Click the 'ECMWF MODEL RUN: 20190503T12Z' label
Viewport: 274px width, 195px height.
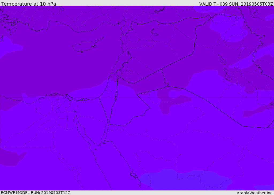point(36,193)
